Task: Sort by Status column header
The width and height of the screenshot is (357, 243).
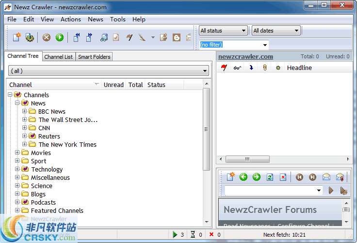Action: tap(164, 85)
